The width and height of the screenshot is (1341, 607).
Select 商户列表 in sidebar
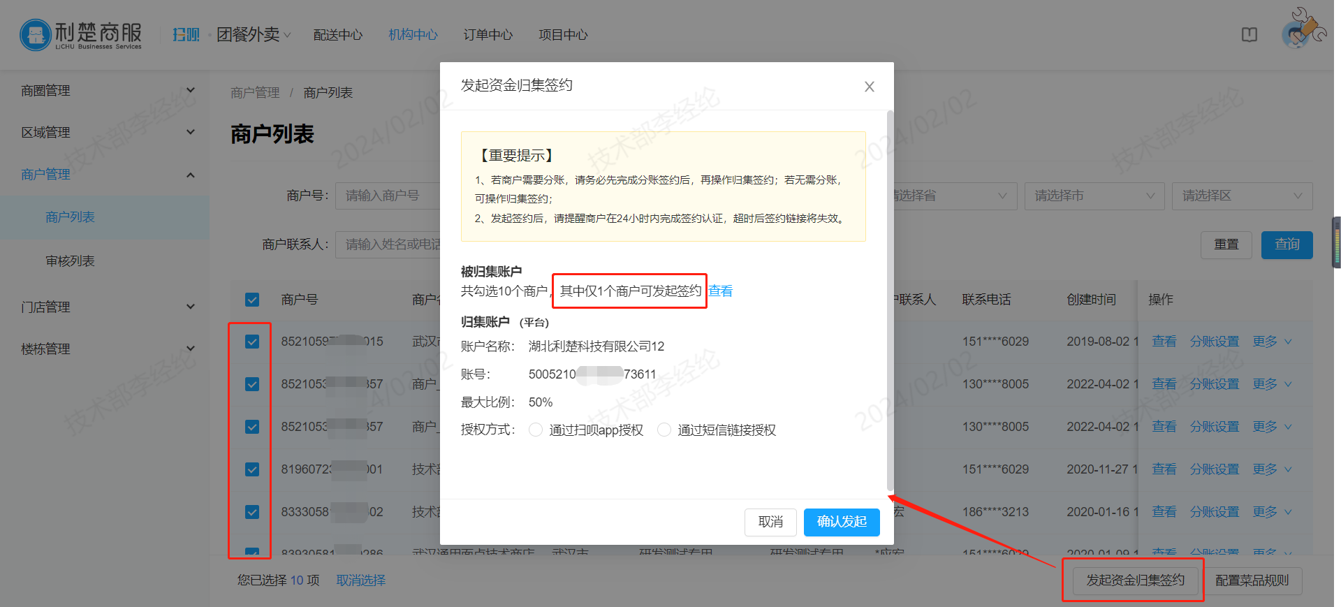coord(105,217)
